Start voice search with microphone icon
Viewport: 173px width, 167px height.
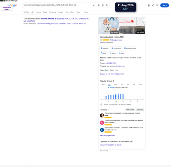pos(99,5)
